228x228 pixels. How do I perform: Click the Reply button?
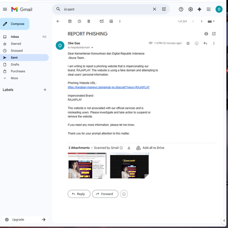pos(79,194)
